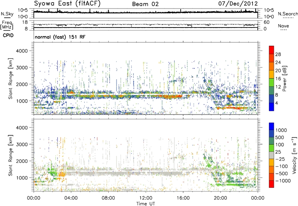This screenshot has width=298, height=206.
Task: Click the Velocity colorbar's blue top segment
Action: tap(272, 126)
